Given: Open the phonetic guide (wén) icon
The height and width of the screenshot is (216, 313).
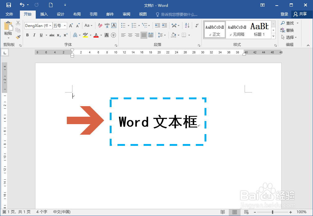Looking at the screenshot, I should (107, 25).
